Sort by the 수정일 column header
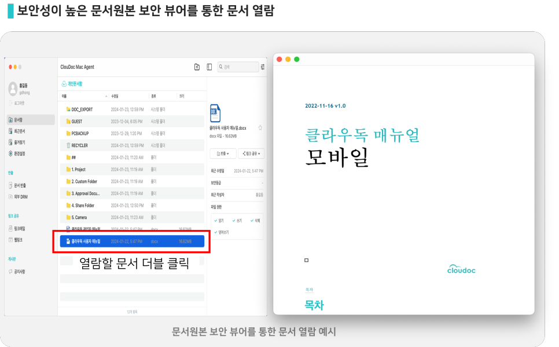 [115, 96]
